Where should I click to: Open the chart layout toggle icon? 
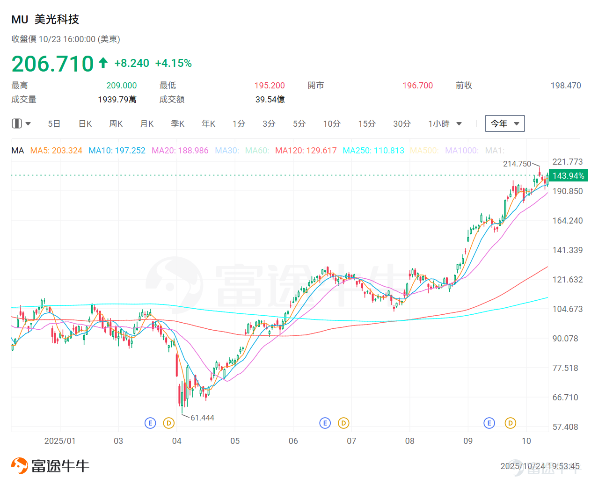(x=16, y=123)
